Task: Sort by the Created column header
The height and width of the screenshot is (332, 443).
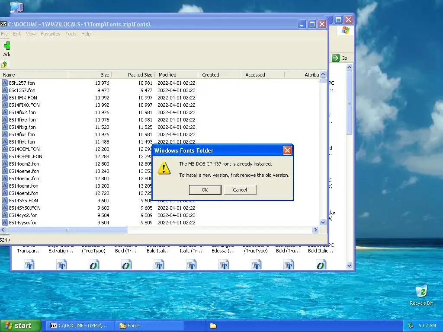Action: click(220, 75)
